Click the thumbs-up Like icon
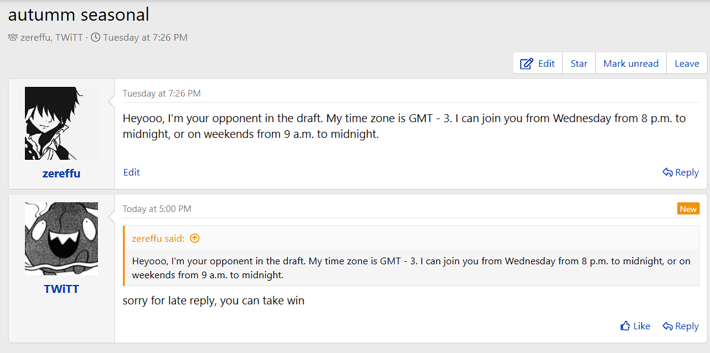Image resolution: width=710 pixels, height=353 pixels. click(x=625, y=326)
